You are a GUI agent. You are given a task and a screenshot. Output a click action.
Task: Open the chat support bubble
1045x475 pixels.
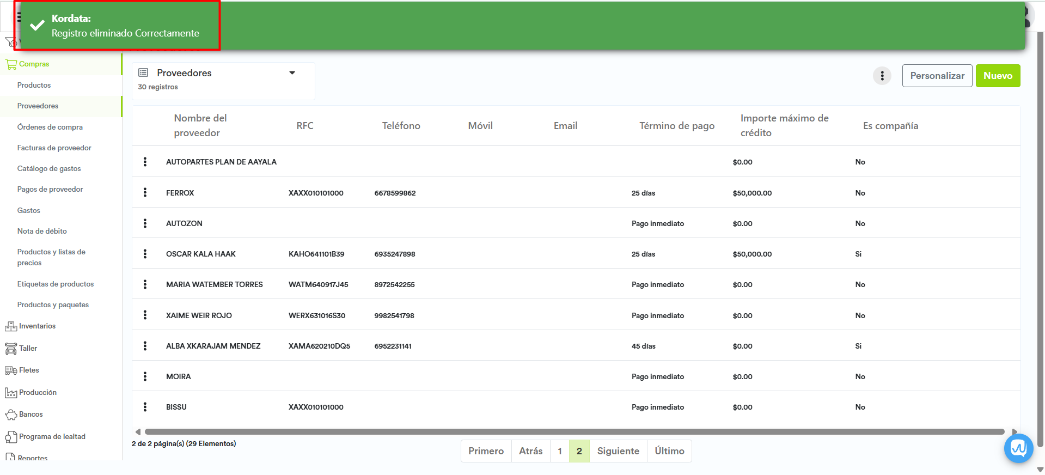pyautogui.click(x=1018, y=448)
